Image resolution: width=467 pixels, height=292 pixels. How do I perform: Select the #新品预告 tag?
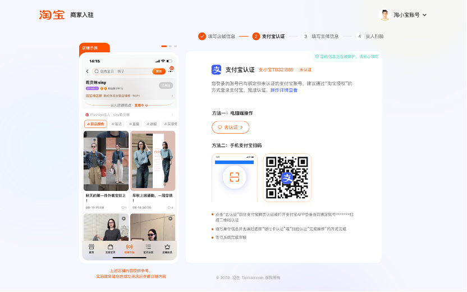(x=95, y=124)
